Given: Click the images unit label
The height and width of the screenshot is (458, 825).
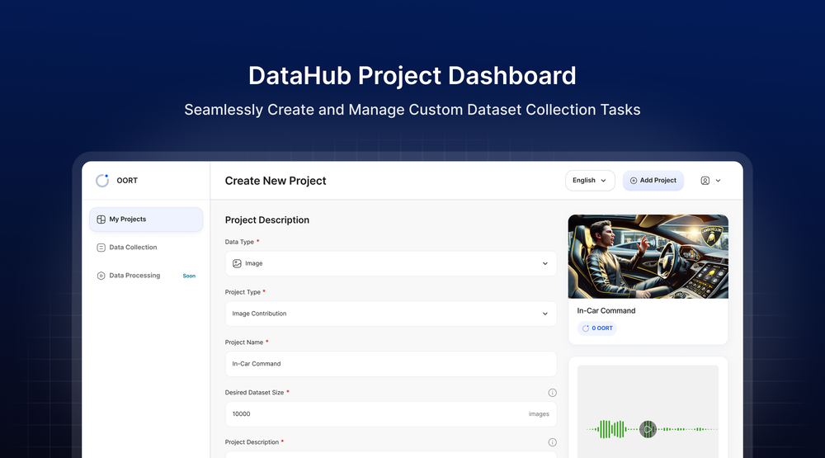Looking at the screenshot, I should tap(539, 414).
